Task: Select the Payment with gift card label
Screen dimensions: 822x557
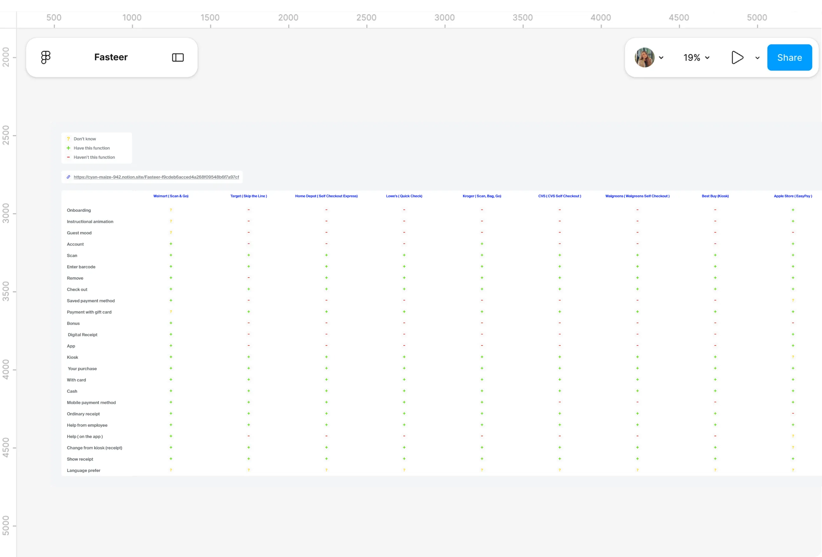Action: (89, 312)
